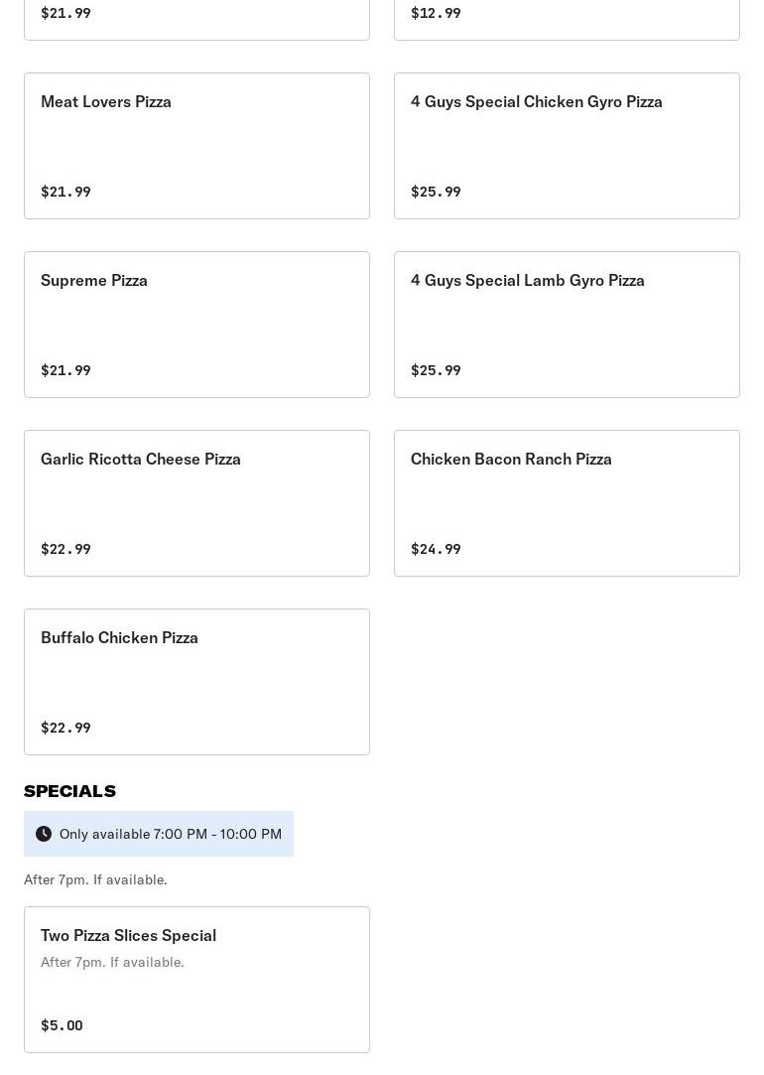764x1075 pixels.
Task: Click the "After 7pm. If available." section note
Action: (95, 879)
